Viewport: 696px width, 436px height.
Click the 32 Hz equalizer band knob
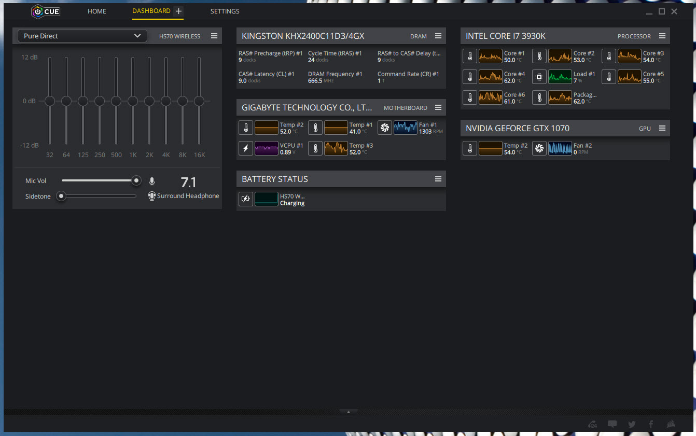click(x=50, y=101)
